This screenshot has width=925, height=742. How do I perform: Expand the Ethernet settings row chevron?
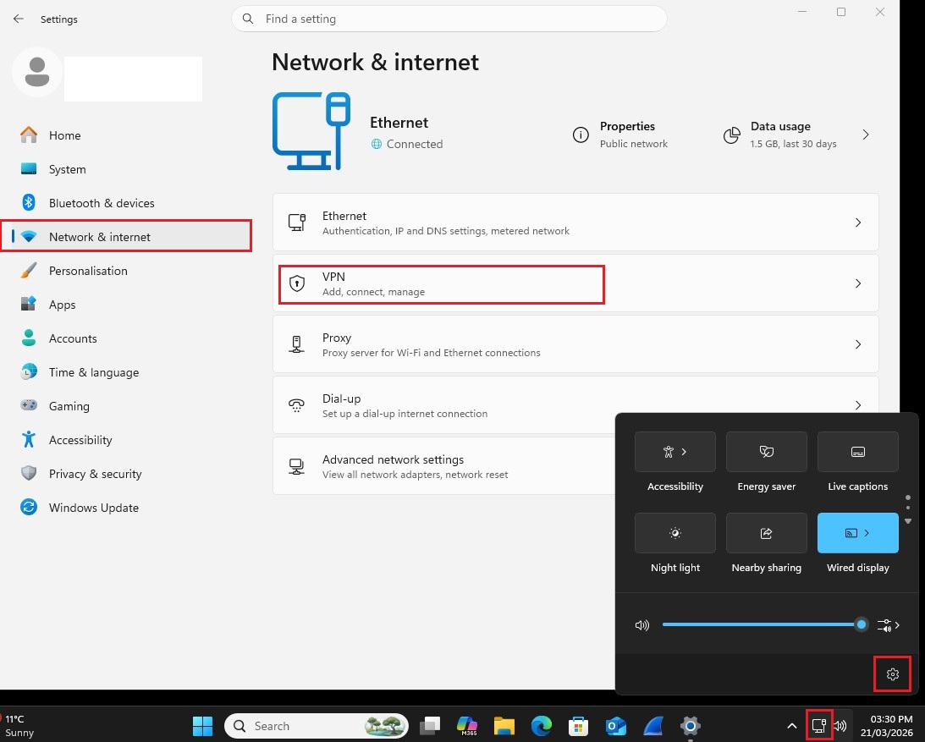[x=858, y=223]
